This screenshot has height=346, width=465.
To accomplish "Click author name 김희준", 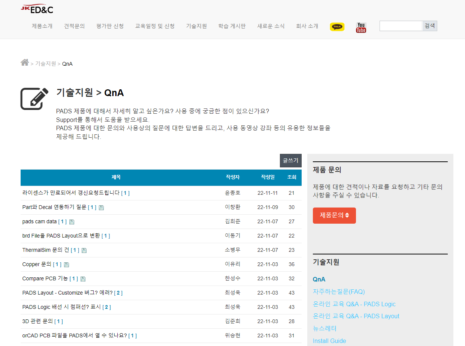I will tap(233, 221).
